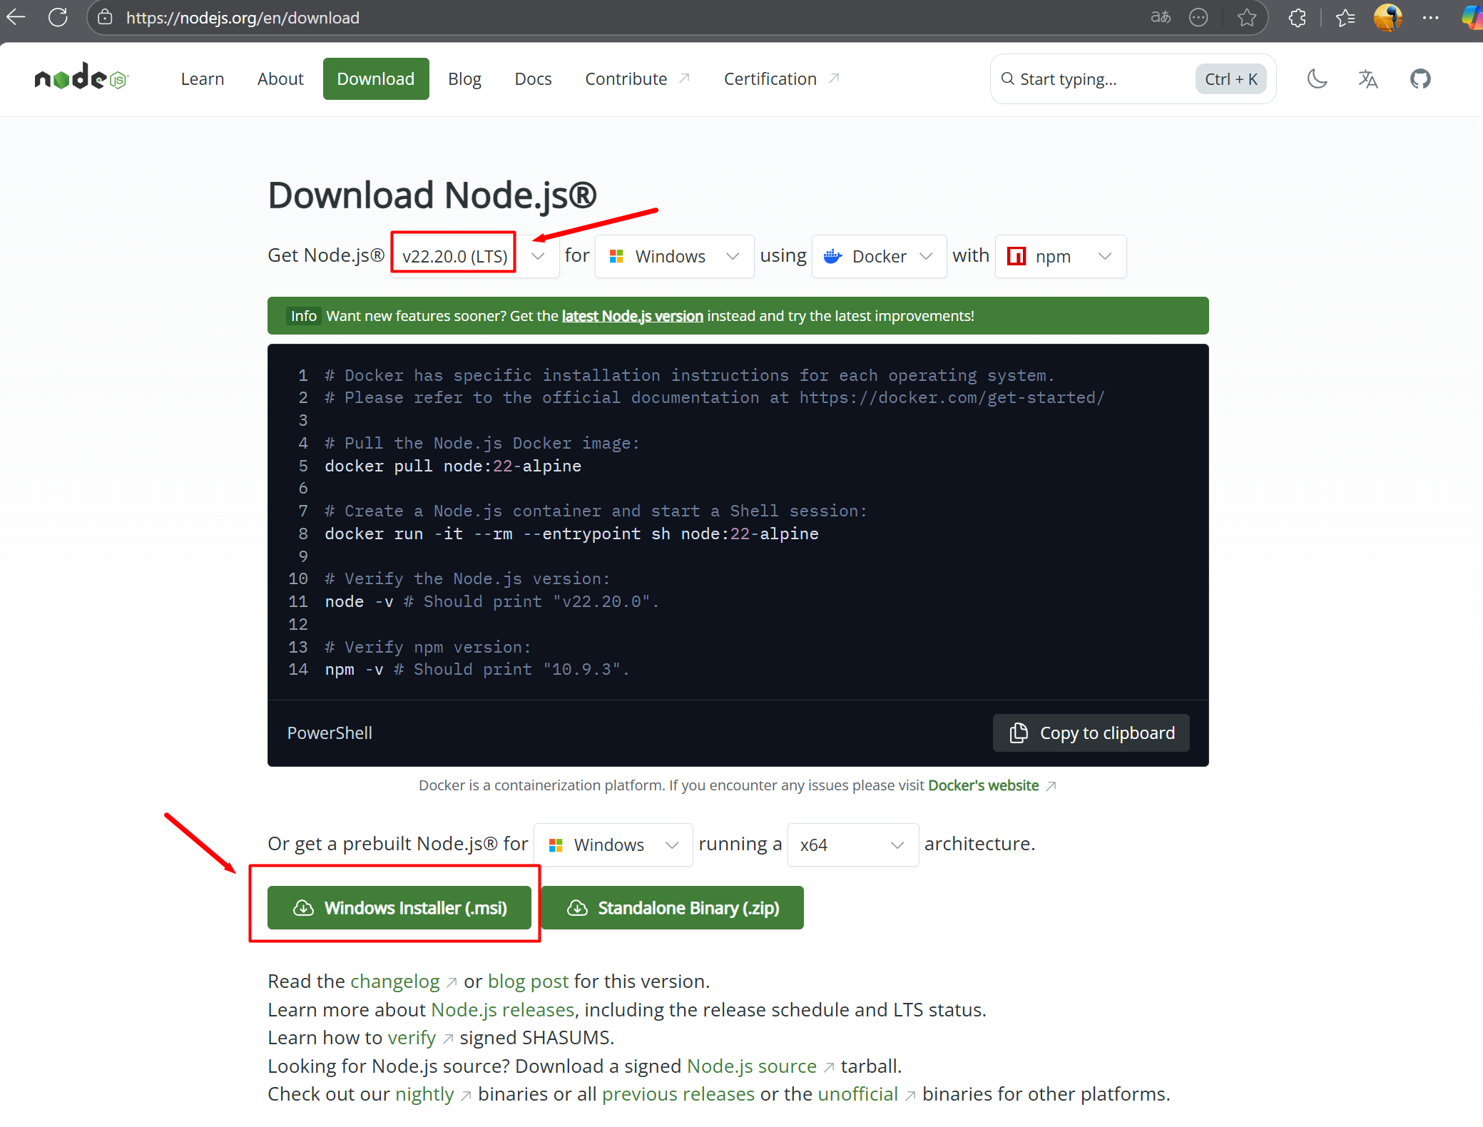Open the Certification nav link
1483x1127 pixels.
pos(781,78)
